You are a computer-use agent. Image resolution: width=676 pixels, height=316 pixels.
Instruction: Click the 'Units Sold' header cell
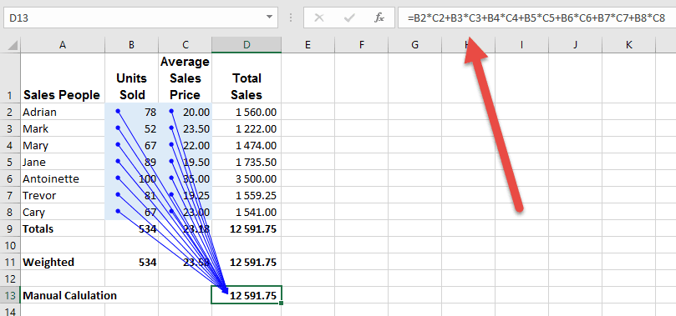click(x=131, y=78)
